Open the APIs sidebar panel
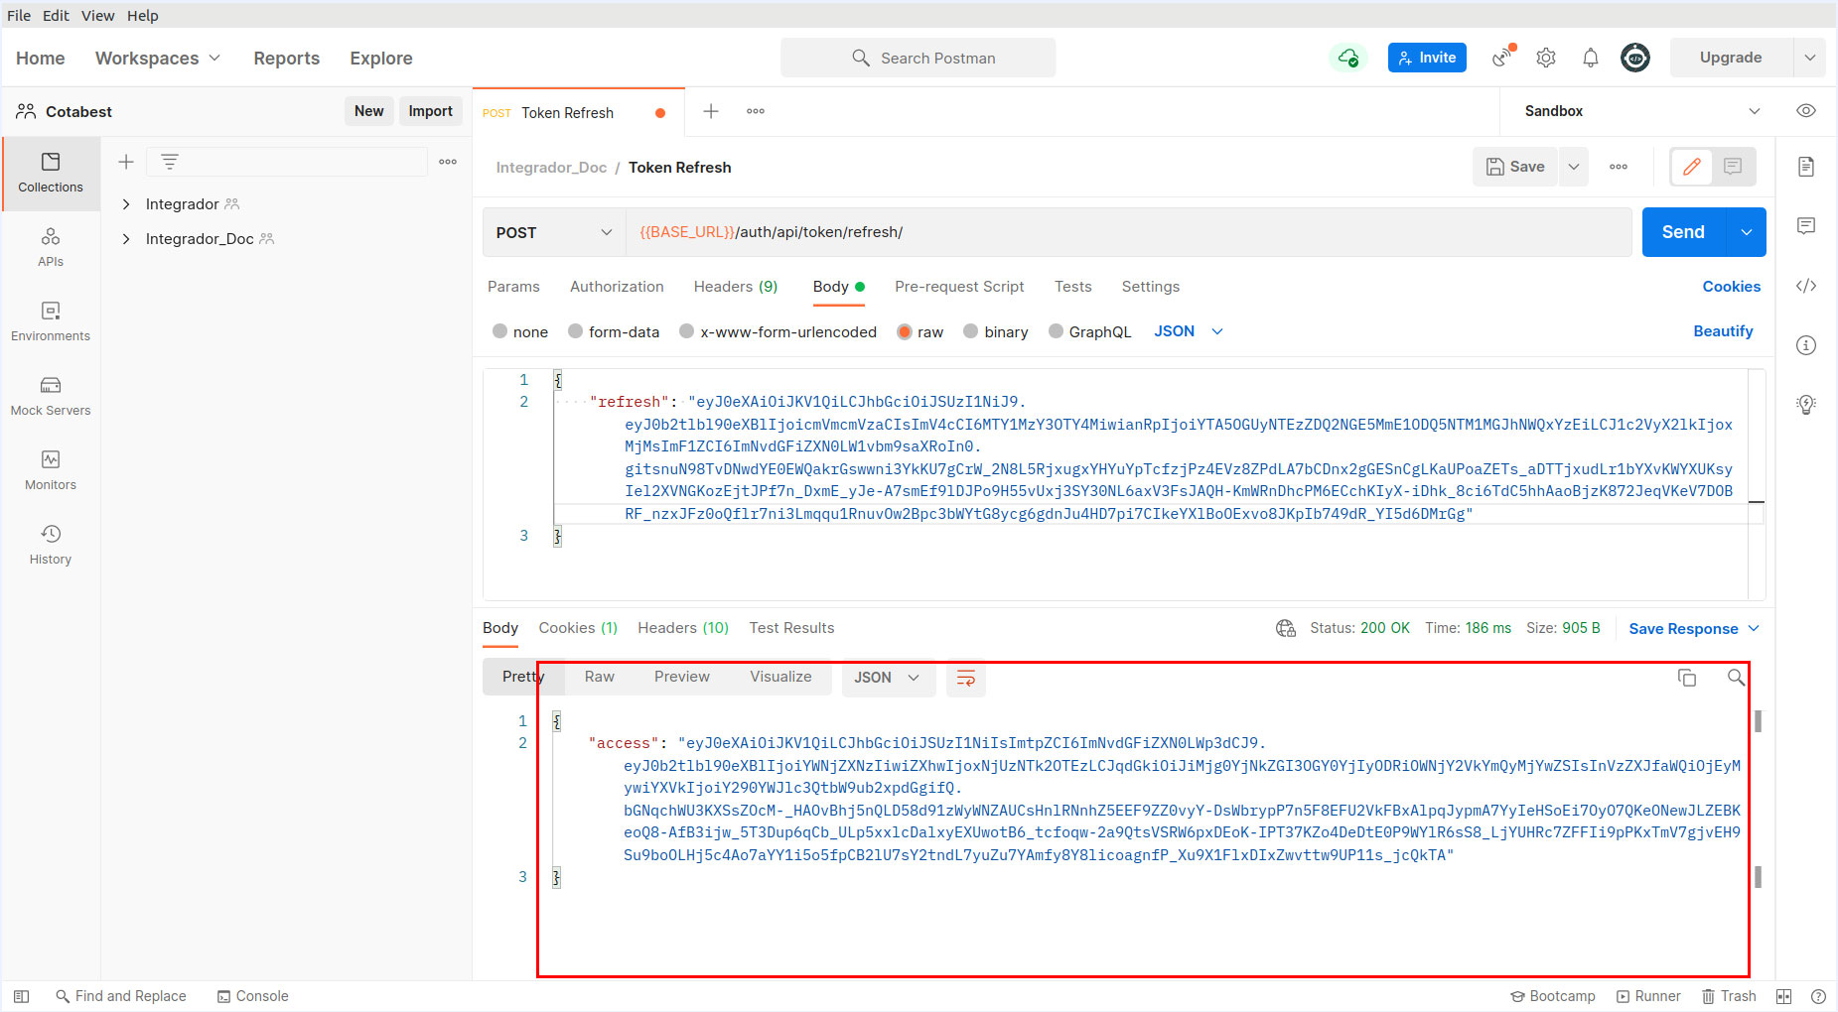 point(51,247)
